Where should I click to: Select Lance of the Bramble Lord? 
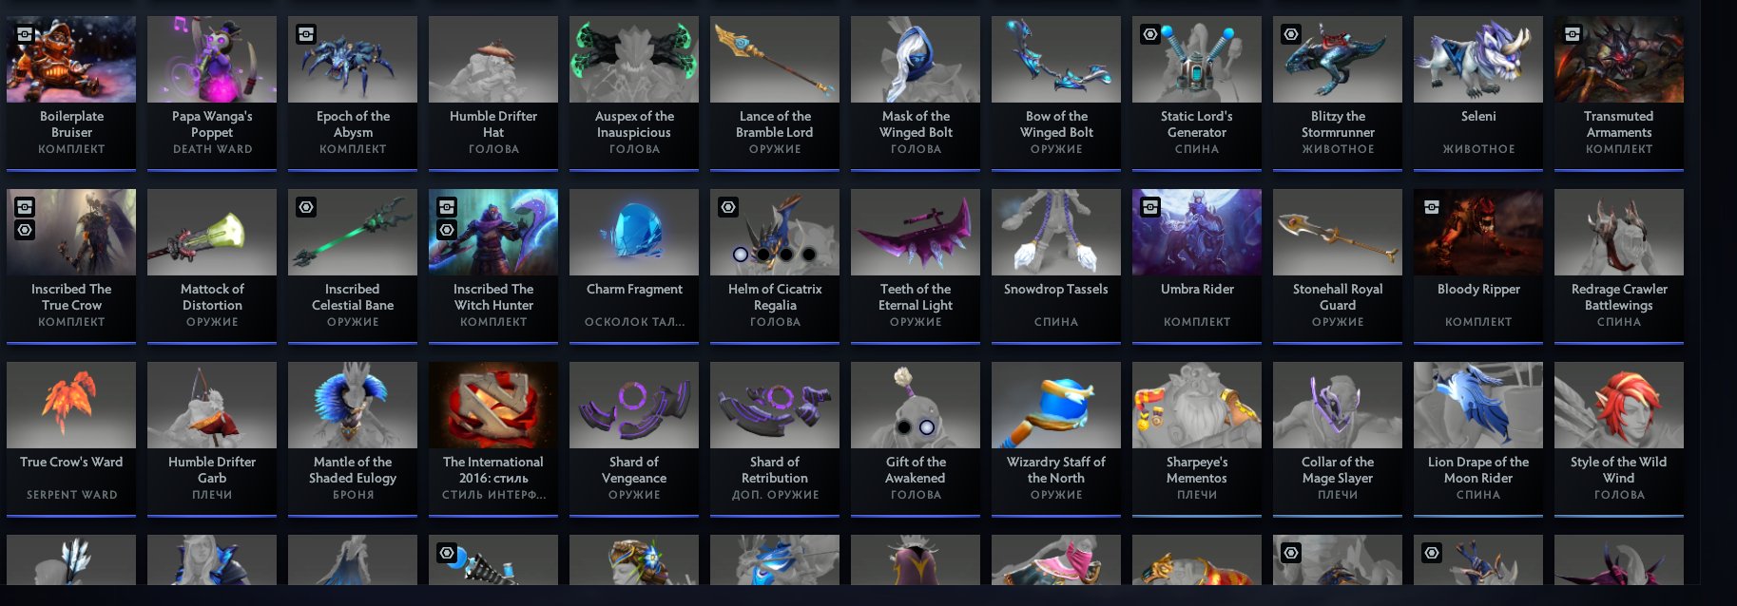775,92
